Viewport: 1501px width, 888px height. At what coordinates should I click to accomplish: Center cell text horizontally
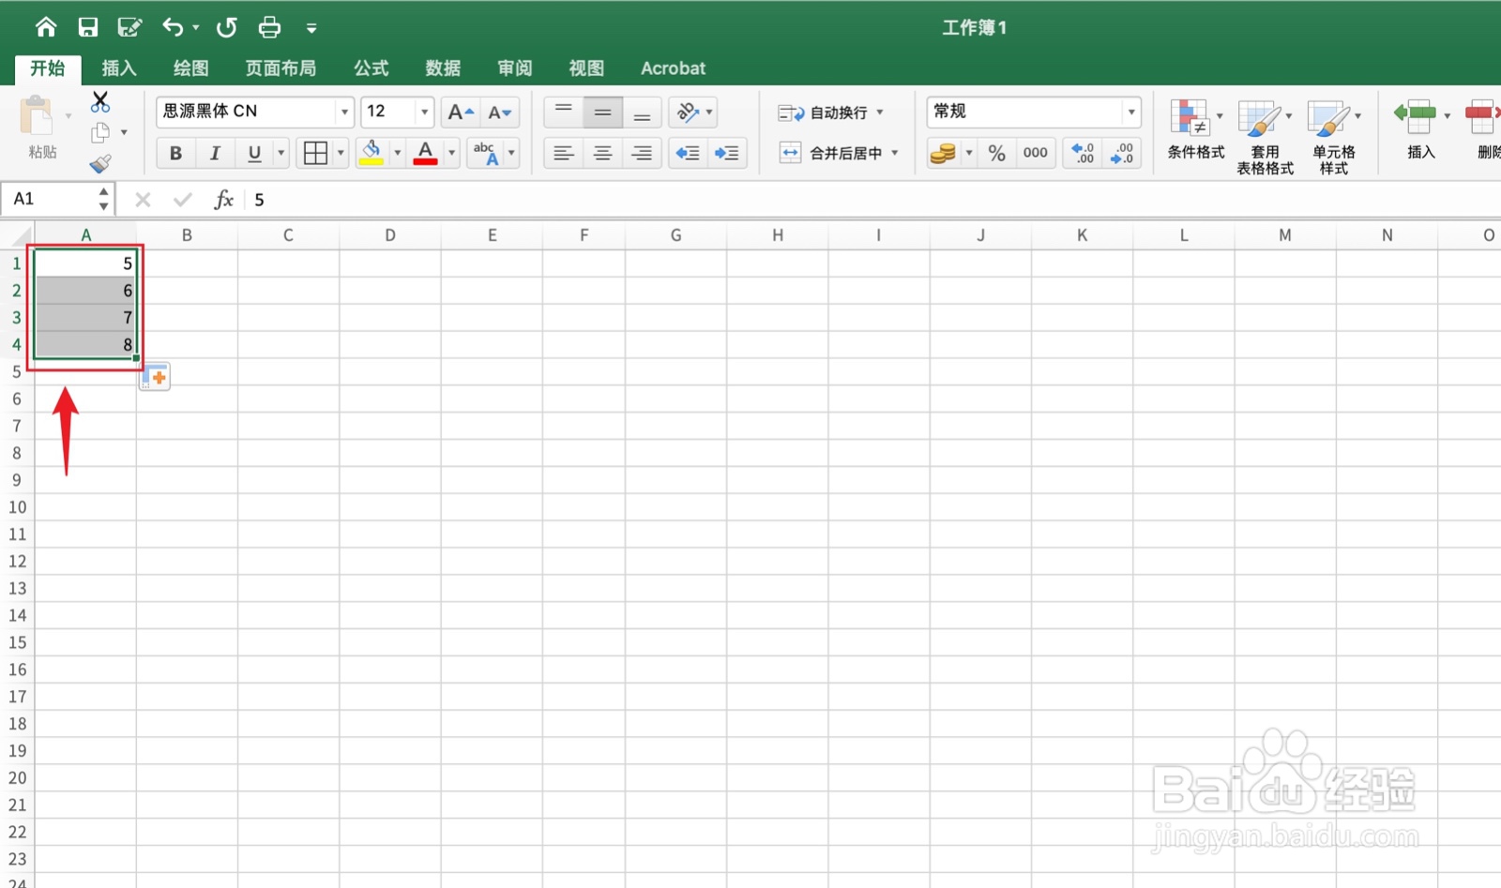tap(603, 153)
